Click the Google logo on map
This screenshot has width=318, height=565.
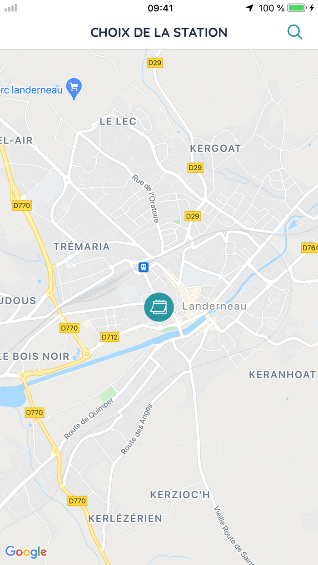click(x=26, y=552)
